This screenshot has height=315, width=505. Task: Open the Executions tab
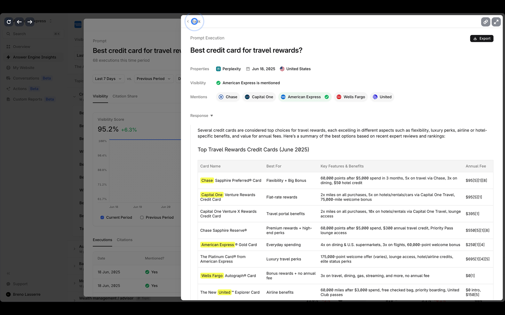[102, 240]
